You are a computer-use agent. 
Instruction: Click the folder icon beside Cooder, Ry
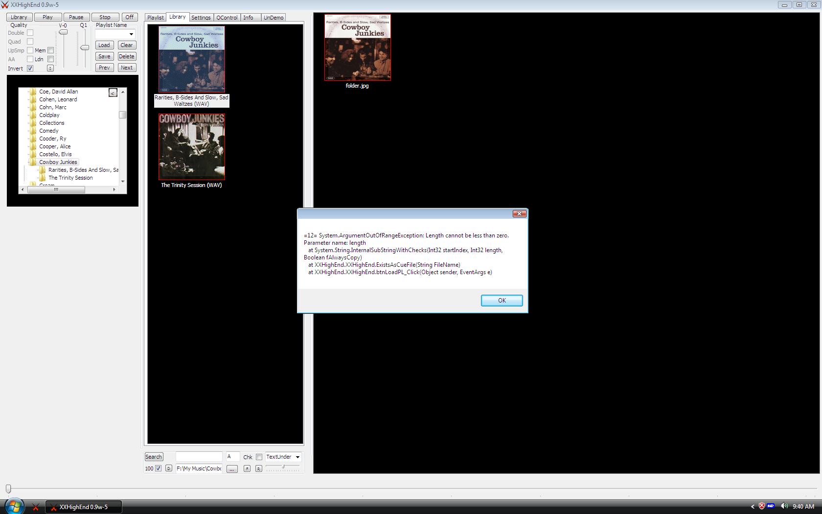tap(33, 139)
